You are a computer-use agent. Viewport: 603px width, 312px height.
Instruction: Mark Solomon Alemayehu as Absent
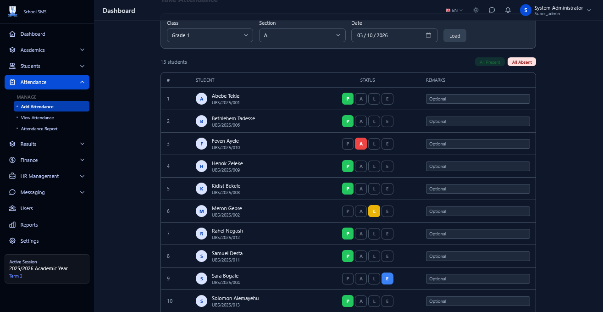(361, 301)
